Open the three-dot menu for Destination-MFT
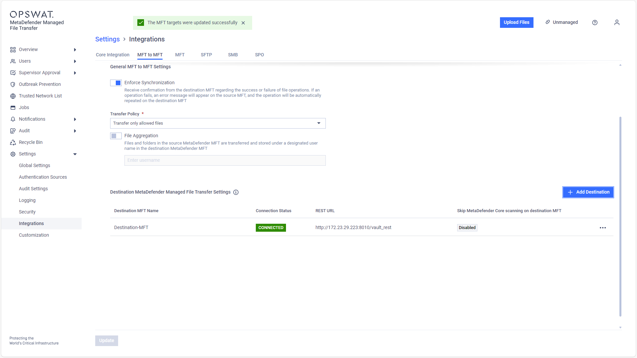This screenshot has width=637, height=358. pyautogui.click(x=603, y=228)
